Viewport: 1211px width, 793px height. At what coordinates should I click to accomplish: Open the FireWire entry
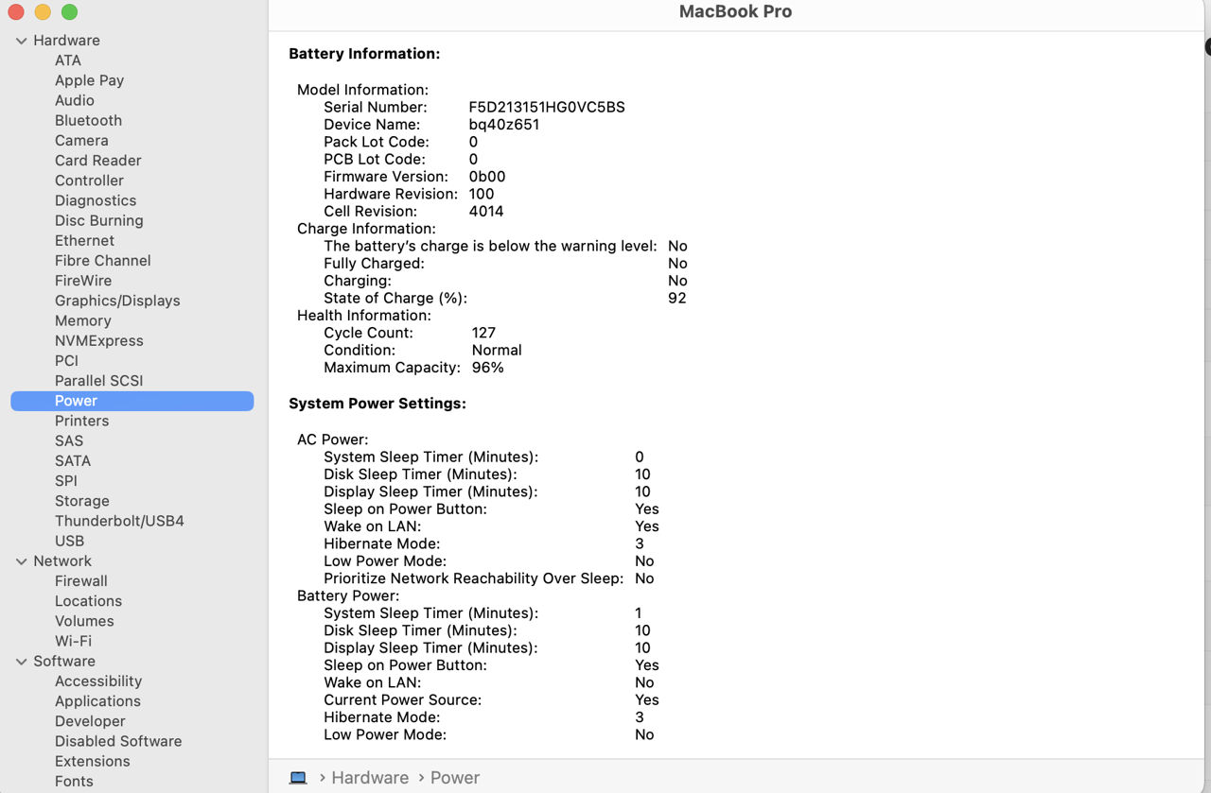pos(83,281)
